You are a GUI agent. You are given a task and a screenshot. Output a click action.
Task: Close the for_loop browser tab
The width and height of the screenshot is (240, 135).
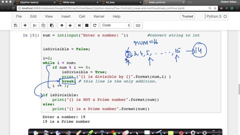(140, 3)
